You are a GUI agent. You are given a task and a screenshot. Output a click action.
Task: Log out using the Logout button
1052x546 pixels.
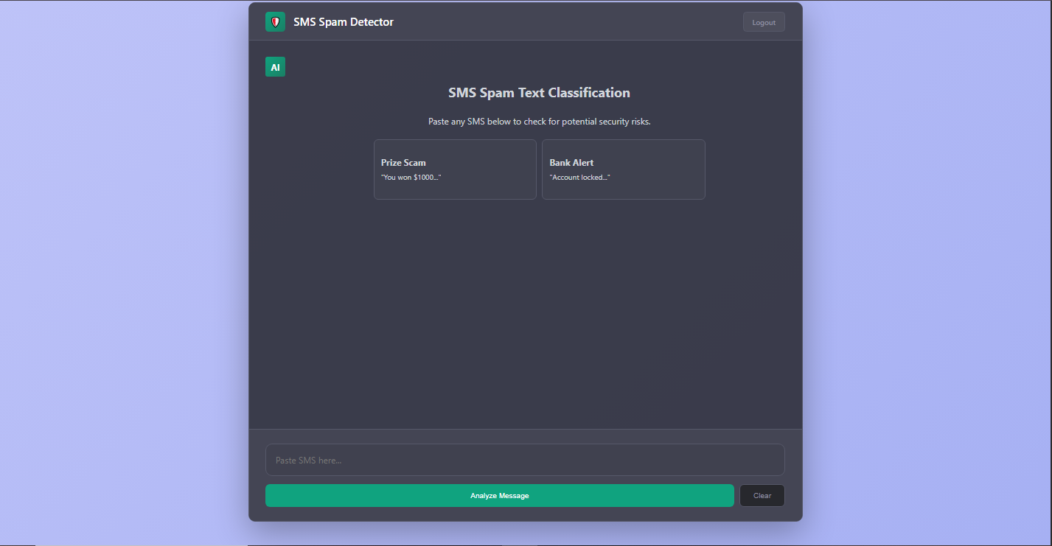tap(764, 22)
